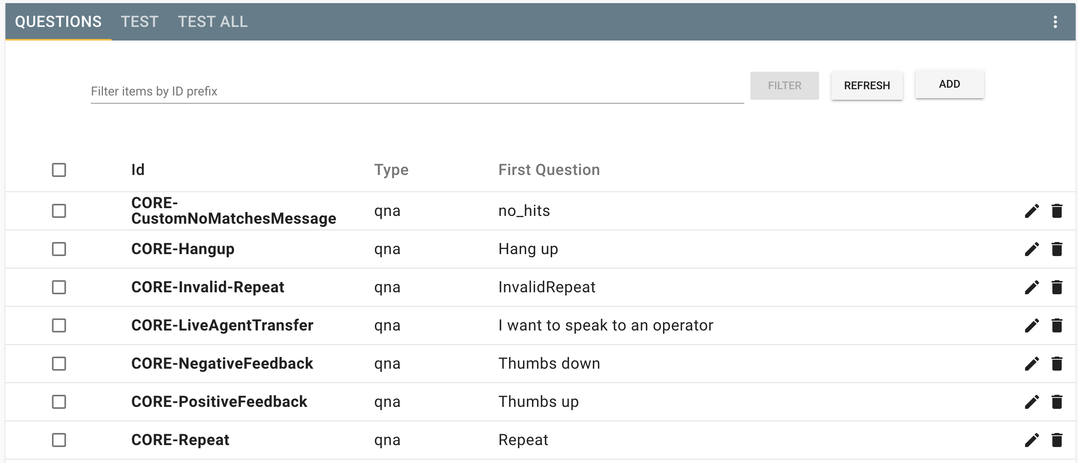Expand the CORE-NegativeFeedback row
The height and width of the screenshot is (463, 1078).
tap(540, 364)
